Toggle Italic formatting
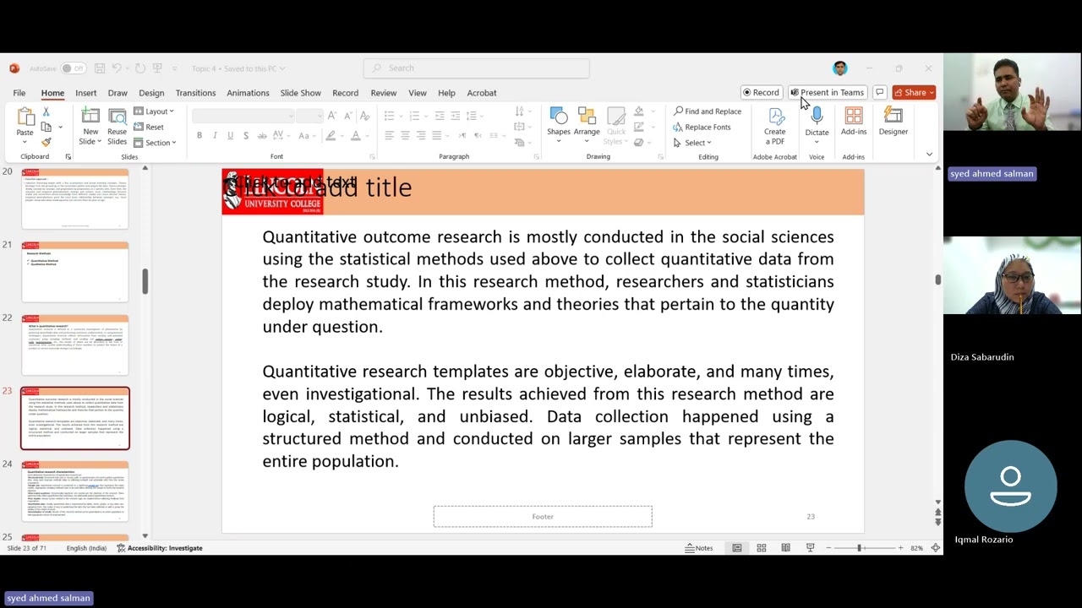Screen dimensions: 1082x608 (215, 135)
